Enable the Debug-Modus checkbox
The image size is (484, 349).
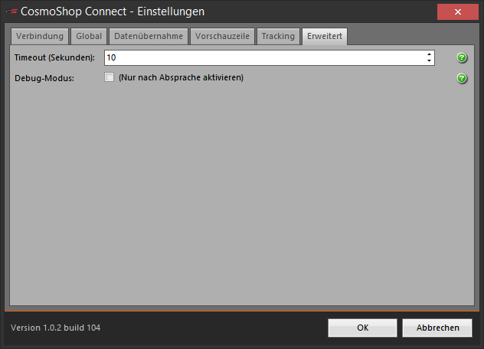pos(109,77)
